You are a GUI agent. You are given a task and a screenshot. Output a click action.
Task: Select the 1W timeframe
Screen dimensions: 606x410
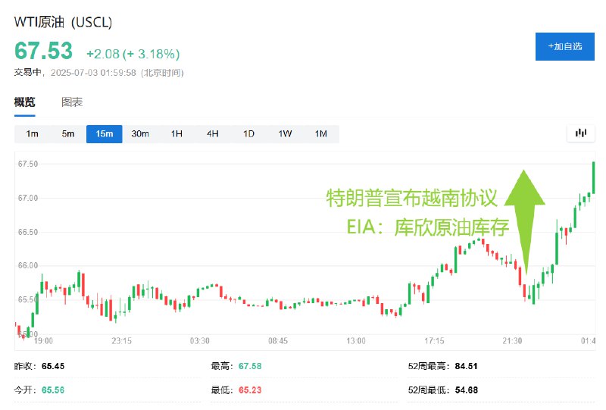(x=285, y=134)
